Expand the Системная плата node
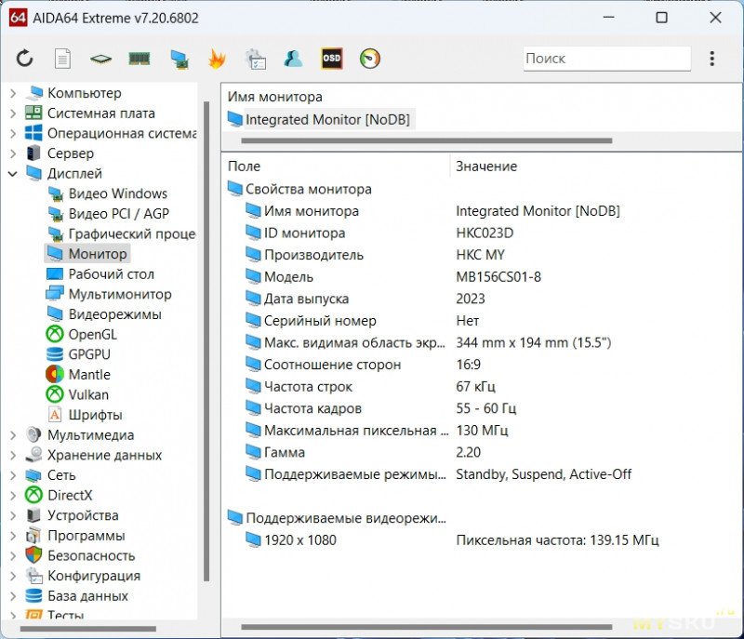Viewport: 744px width, 639px height. 13,113
